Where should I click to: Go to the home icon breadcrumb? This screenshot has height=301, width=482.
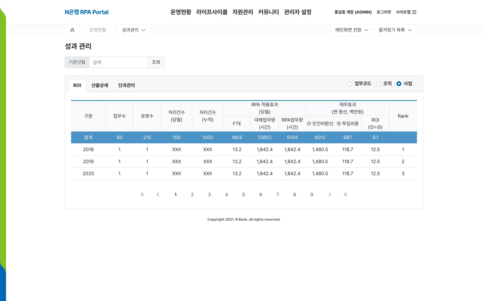(x=72, y=30)
